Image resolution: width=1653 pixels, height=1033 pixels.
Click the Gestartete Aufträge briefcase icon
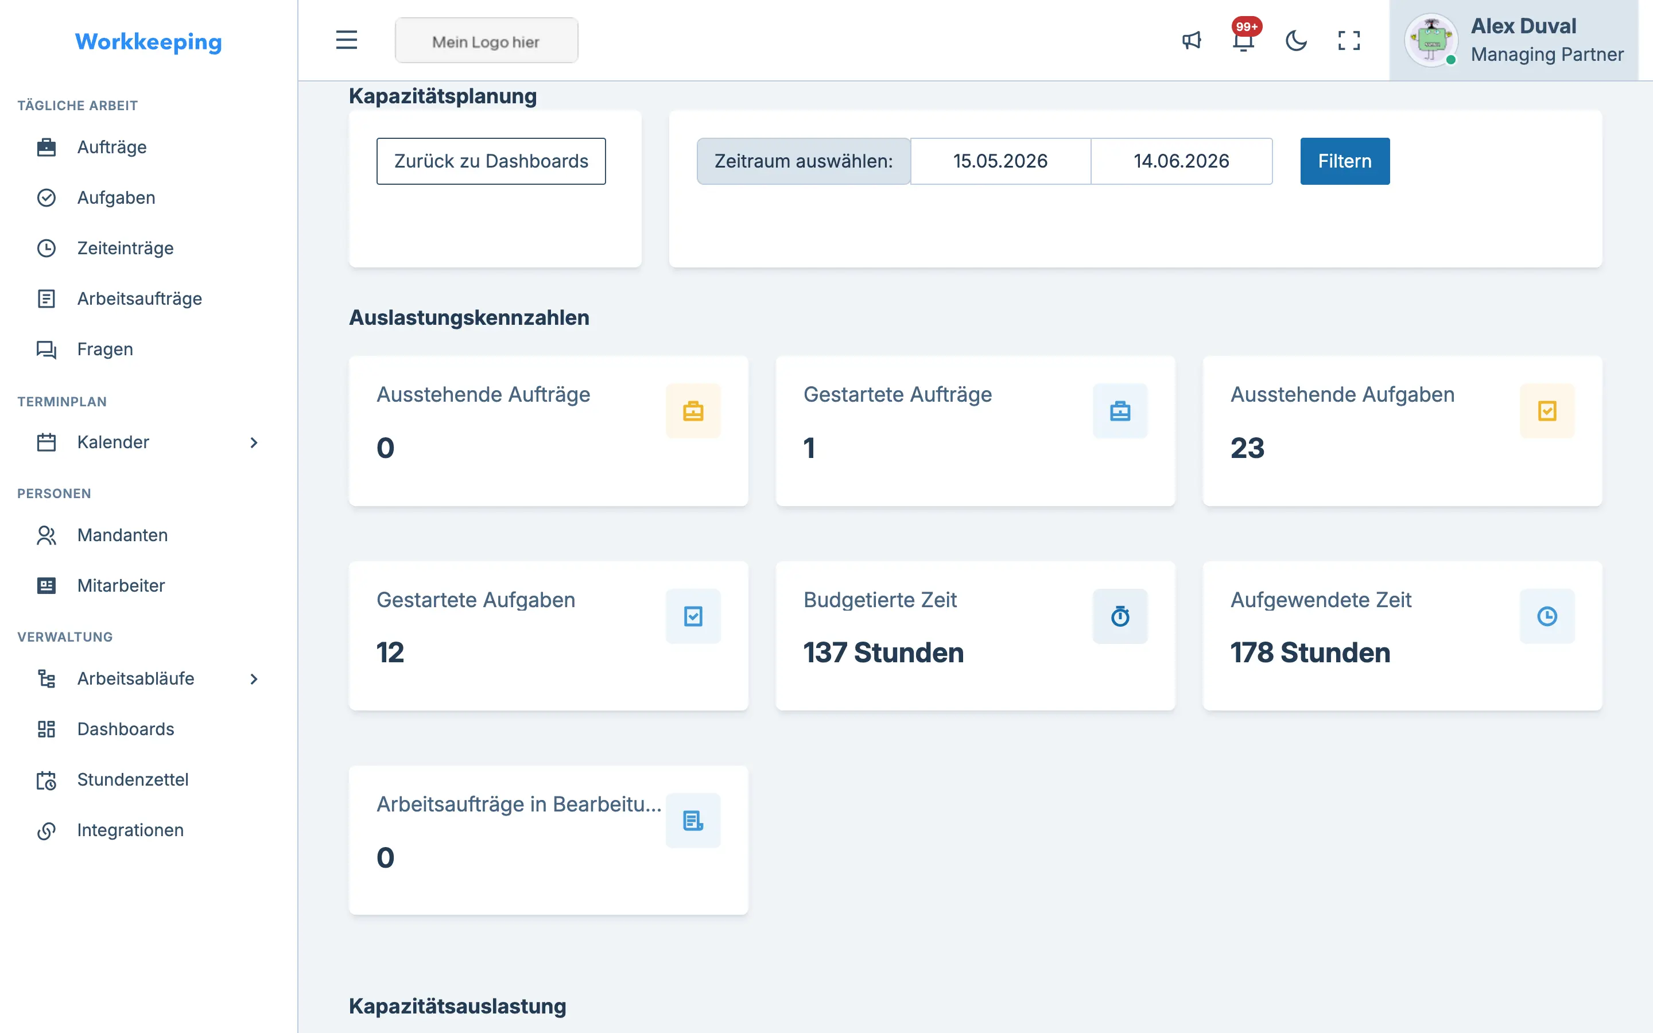(1120, 411)
